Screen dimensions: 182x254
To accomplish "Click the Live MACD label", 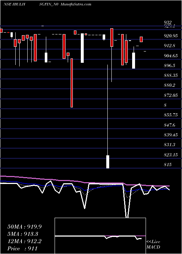I will pos(153,245).
